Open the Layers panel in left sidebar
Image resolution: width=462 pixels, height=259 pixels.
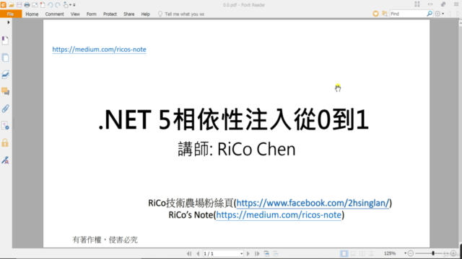tap(5, 75)
